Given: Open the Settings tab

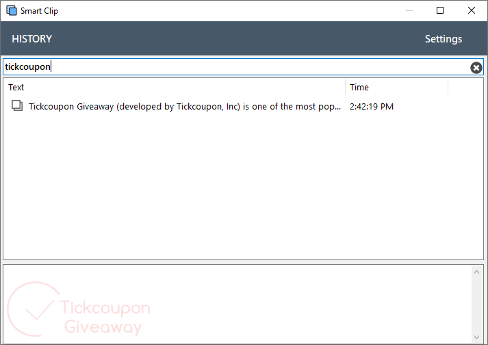Looking at the screenshot, I should (444, 39).
